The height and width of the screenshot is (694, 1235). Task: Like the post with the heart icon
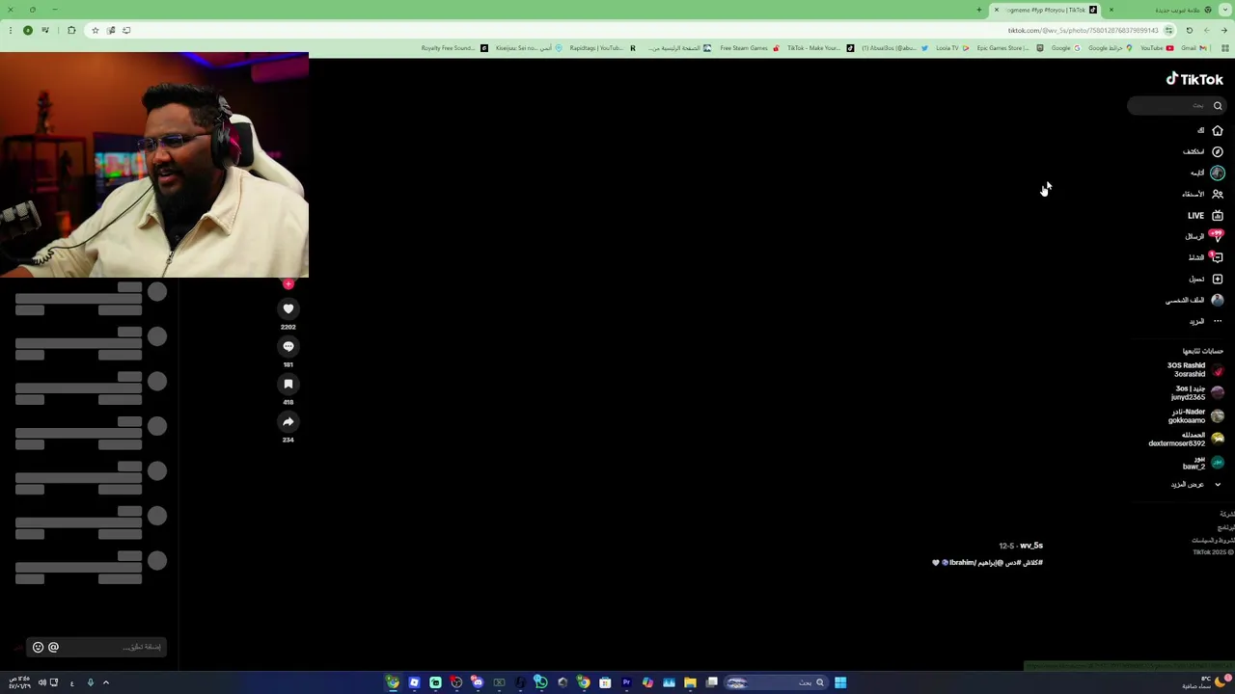[288, 308]
